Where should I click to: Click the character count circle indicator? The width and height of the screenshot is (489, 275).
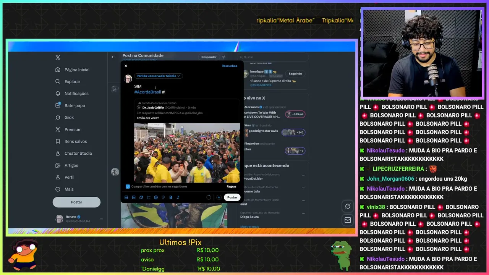point(209,197)
